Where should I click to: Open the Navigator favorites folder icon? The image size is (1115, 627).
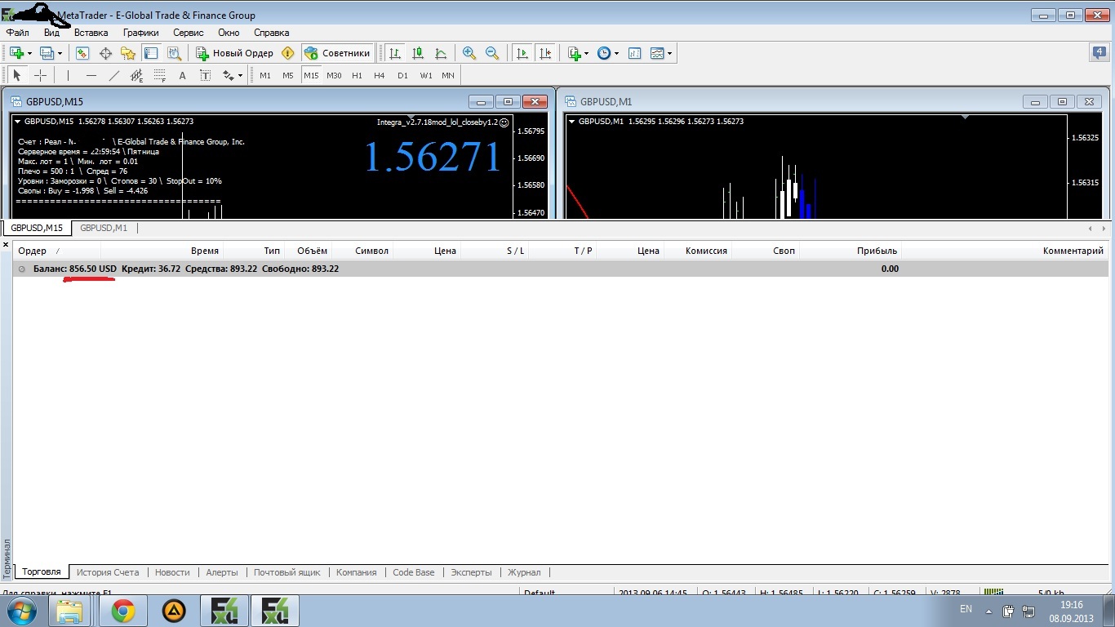point(128,53)
